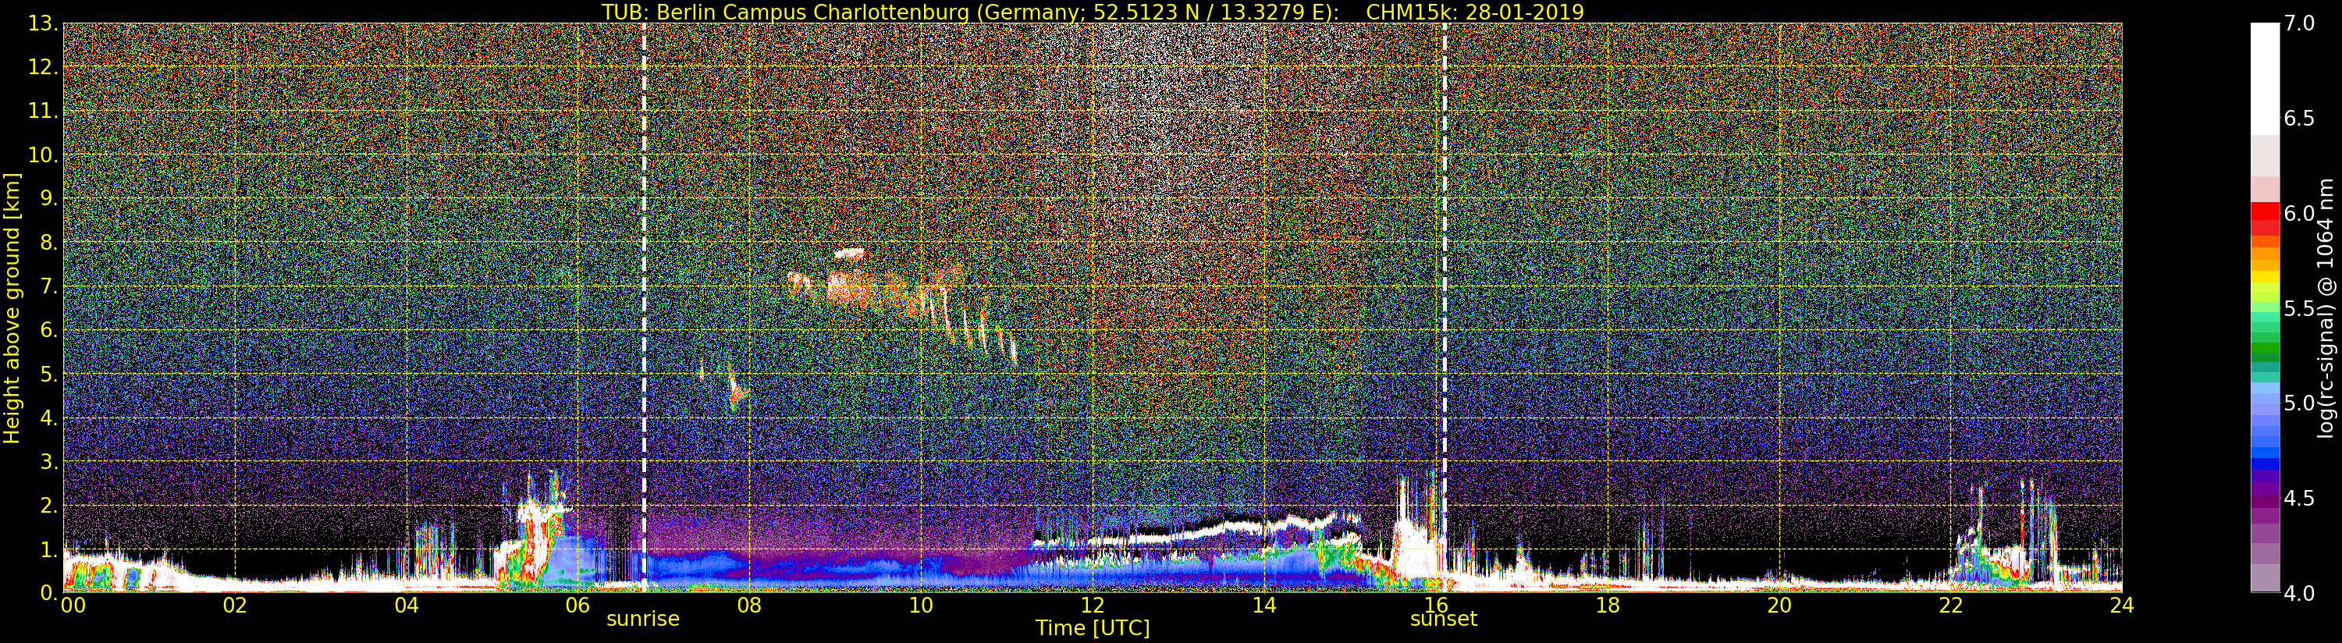Click the '02' time axis tick label
The height and width of the screenshot is (643, 2342).
[235, 606]
